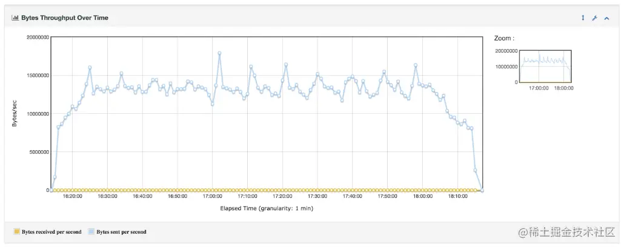The image size is (624, 247).
Task: Toggle the Bytes sent per second series
Action: 121,232
